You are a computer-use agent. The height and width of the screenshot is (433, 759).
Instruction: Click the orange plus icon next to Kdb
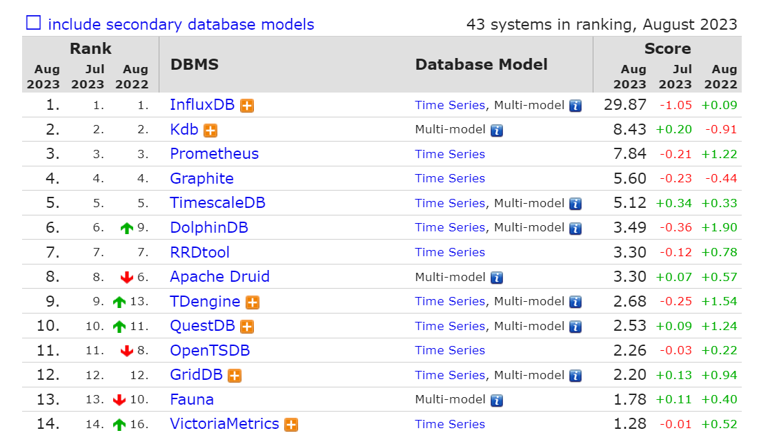click(x=210, y=131)
